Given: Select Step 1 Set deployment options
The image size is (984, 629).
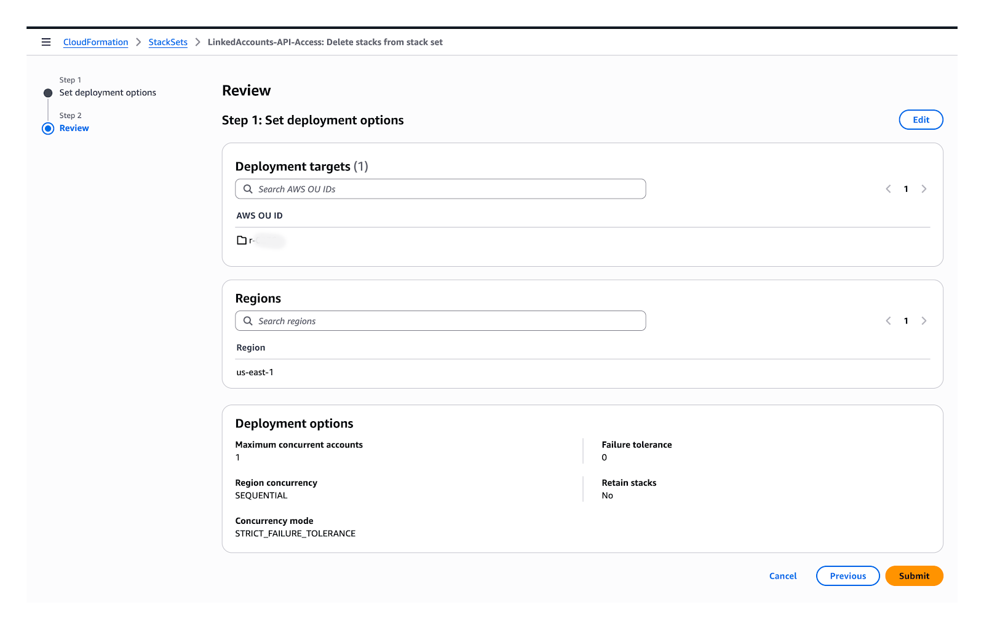Looking at the screenshot, I should tap(108, 93).
